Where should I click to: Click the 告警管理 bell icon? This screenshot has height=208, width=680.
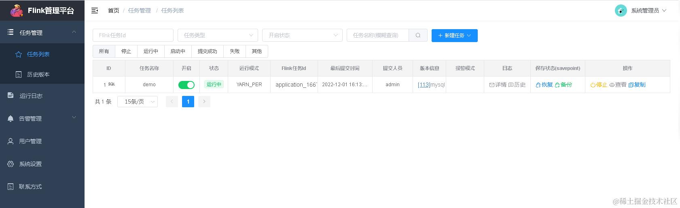(11, 119)
